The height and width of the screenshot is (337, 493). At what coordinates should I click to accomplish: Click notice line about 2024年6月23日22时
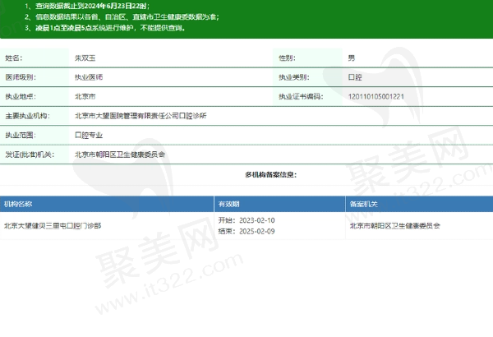[x=87, y=6]
